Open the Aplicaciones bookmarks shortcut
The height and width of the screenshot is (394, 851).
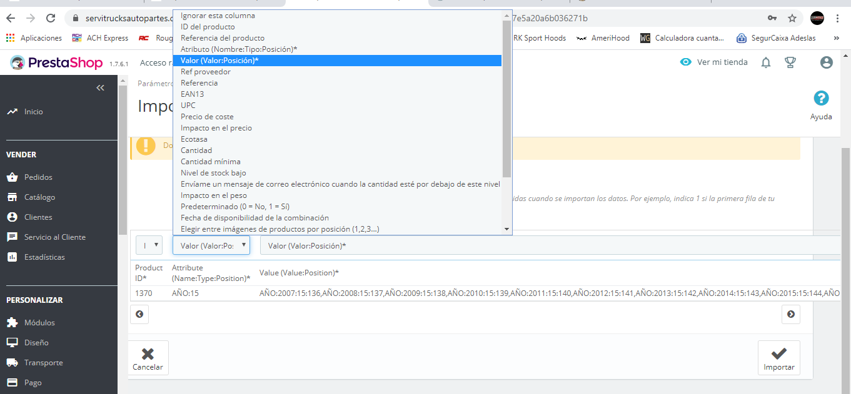[x=34, y=38]
